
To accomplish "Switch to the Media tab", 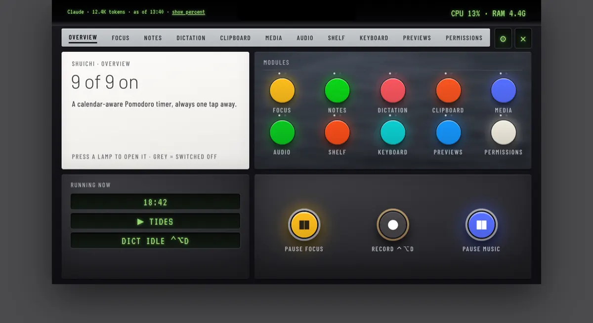I will point(274,38).
